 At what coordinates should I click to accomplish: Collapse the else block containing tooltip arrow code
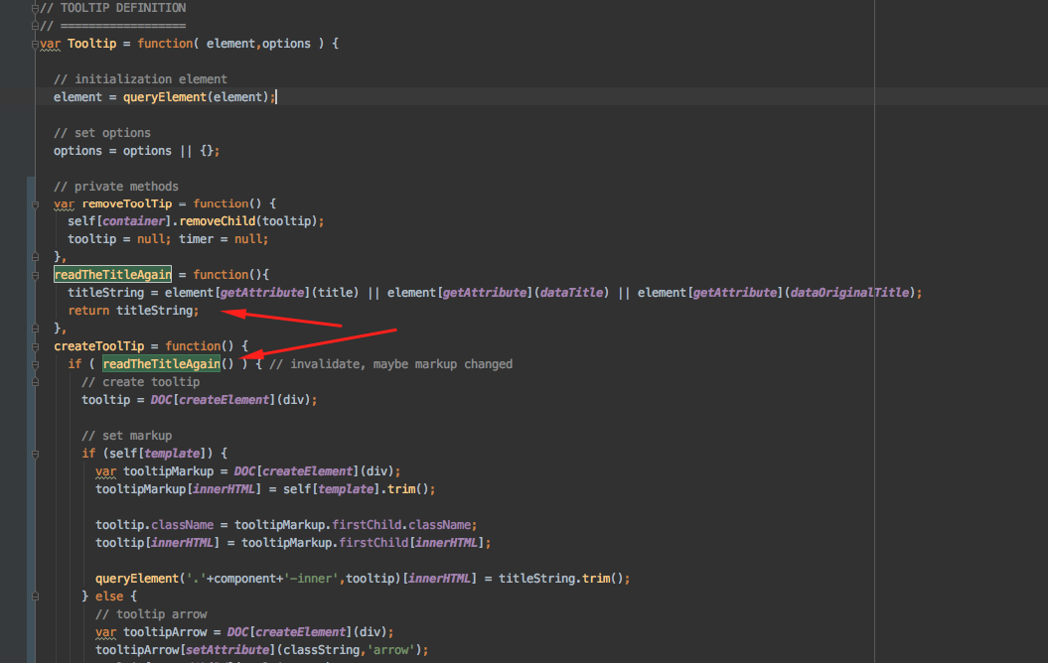click(x=35, y=596)
